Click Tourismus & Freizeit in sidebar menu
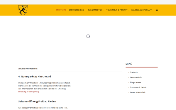The image size is (176, 110). coord(138,87)
